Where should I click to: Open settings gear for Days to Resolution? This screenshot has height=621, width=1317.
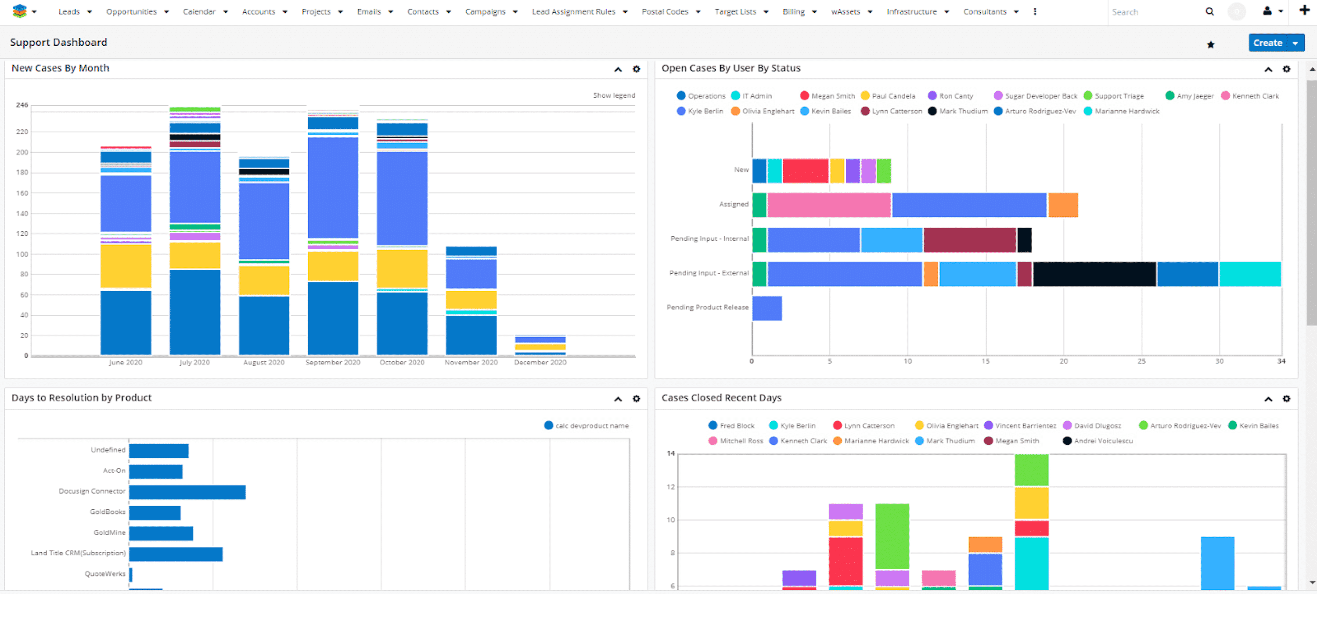636,398
